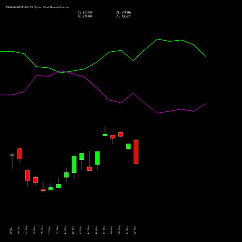This screenshot has height=242, width=242.
Task: Select the 22 May date label
Action: pyautogui.click(x=135, y=230)
